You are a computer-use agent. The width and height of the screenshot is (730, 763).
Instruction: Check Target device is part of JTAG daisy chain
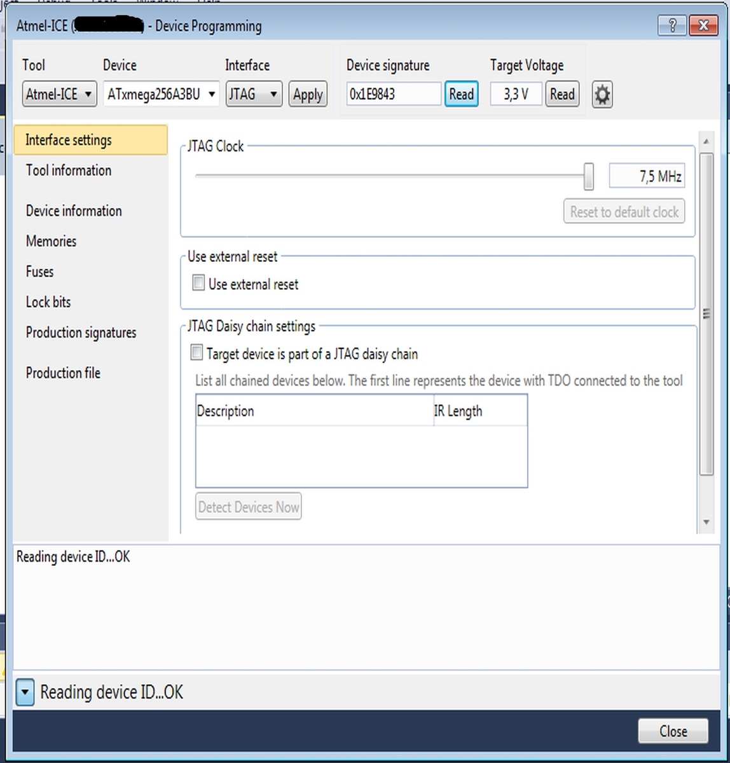tap(196, 353)
